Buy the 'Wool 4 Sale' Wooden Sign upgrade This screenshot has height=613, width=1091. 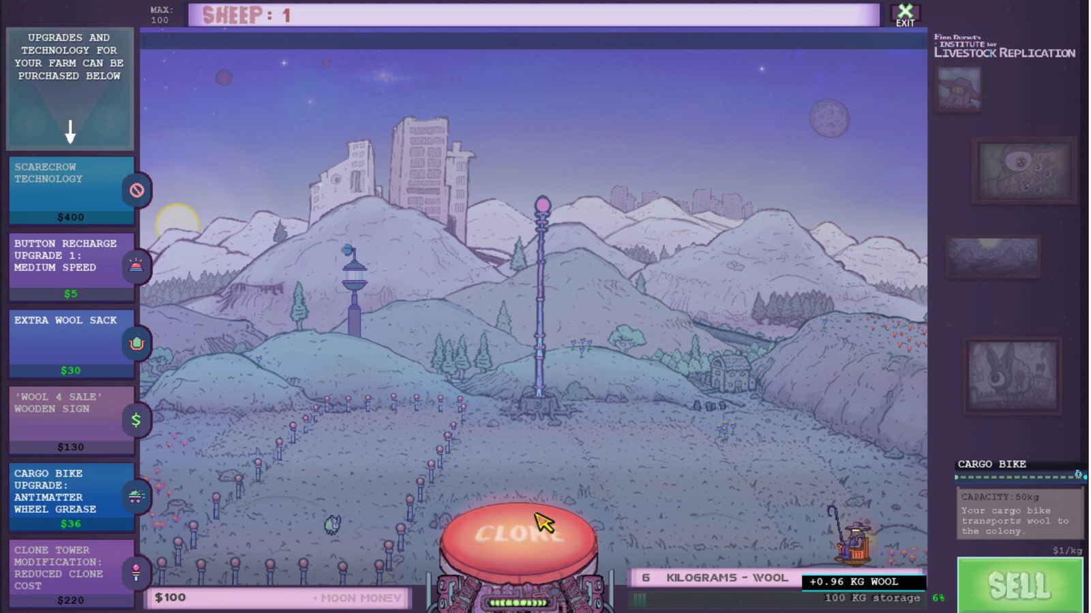(x=68, y=419)
